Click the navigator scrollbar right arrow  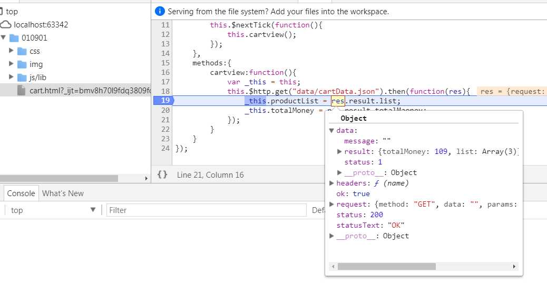(146, 178)
